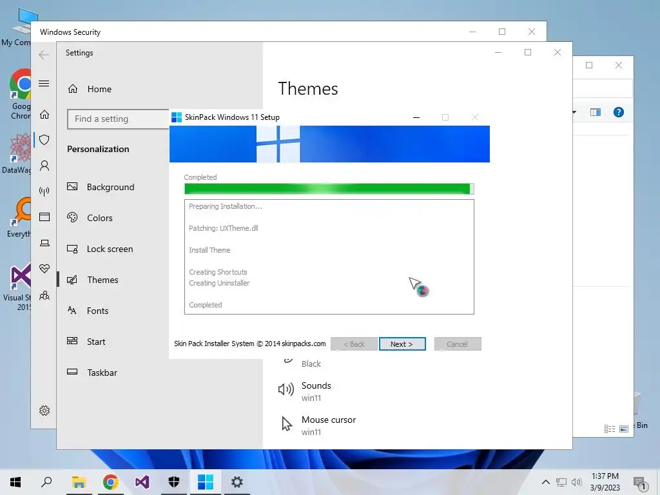
Task: Open Account protection person icon
Action: coord(44,166)
